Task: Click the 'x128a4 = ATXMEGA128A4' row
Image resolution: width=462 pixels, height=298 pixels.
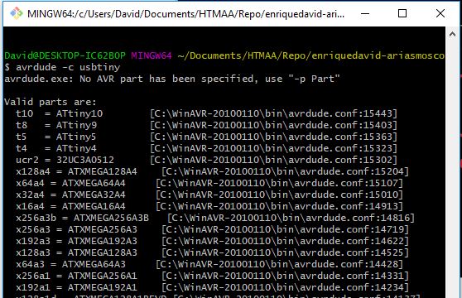Action: click(212, 171)
